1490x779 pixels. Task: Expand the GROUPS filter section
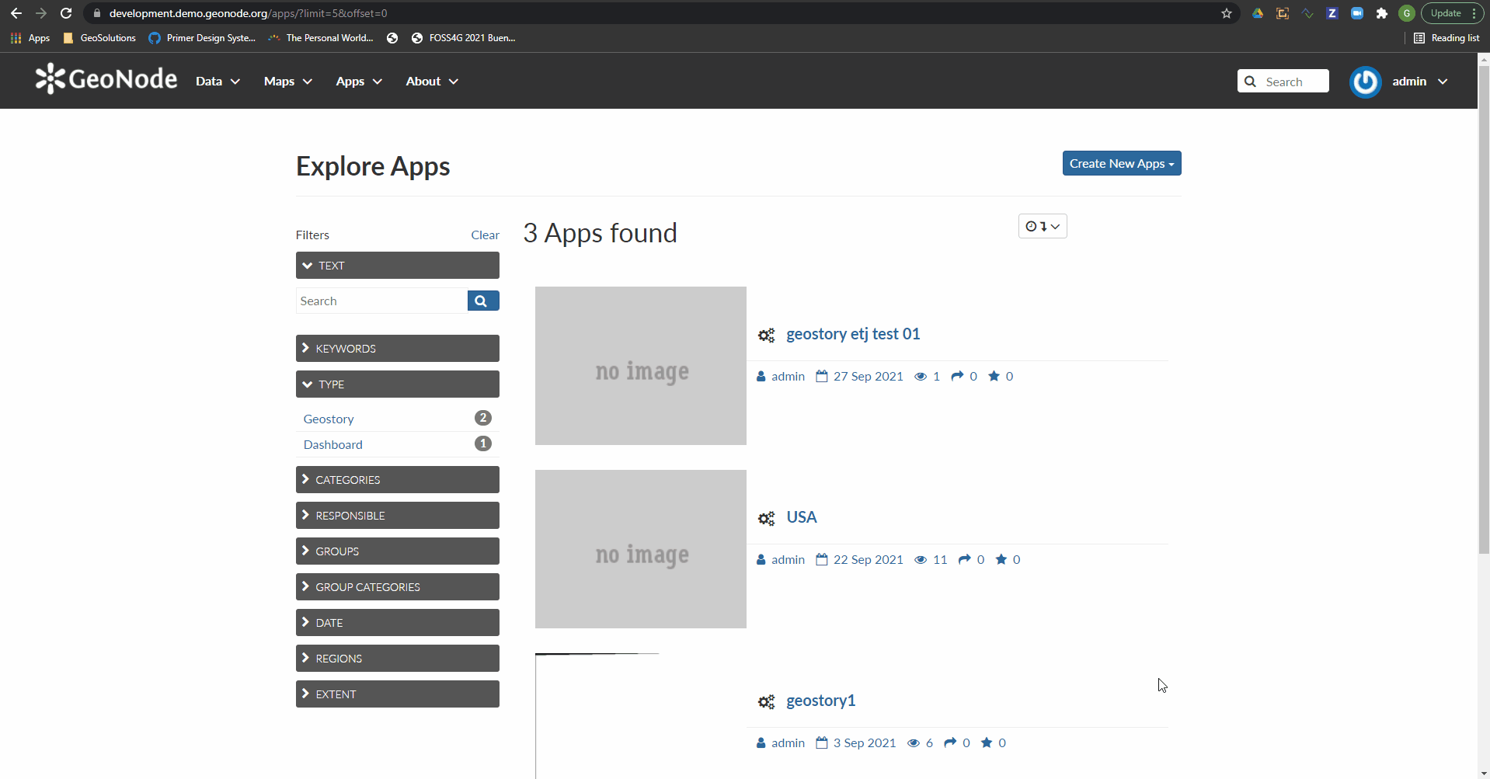(x=398, y=551)
